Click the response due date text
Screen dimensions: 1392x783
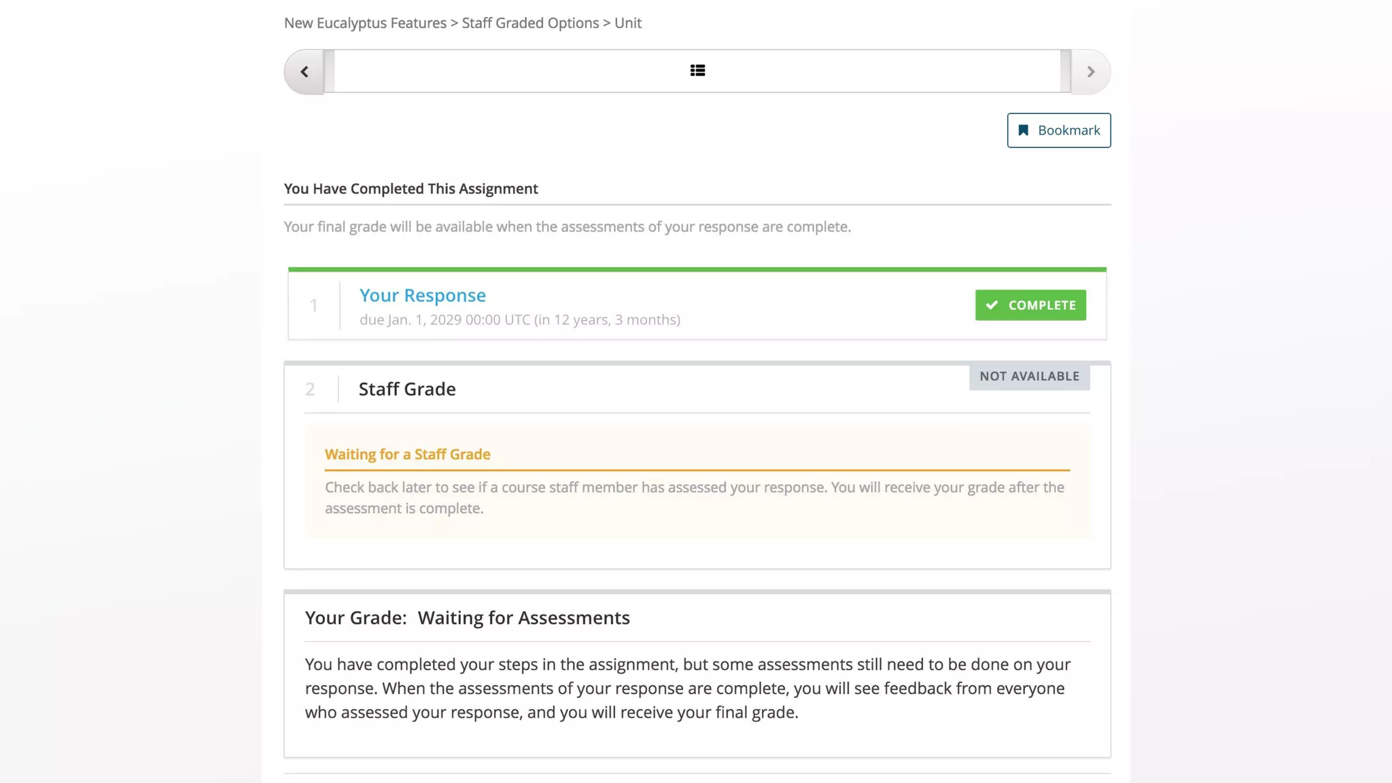click(519, 320)
